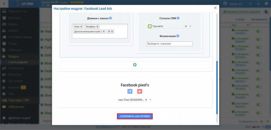Click Сохранить настройки button
This screenshot has height=130, width=271.
135,116
